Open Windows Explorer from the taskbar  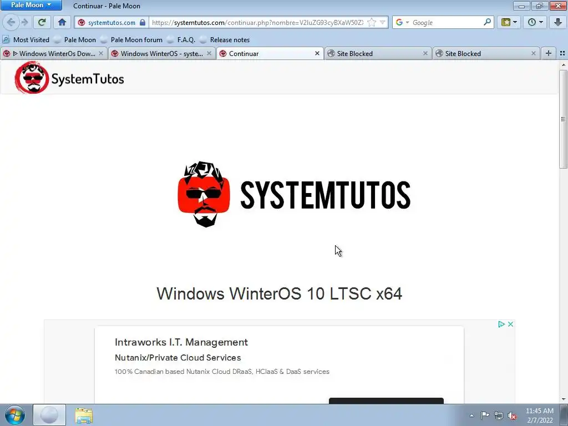coord(84,415)
